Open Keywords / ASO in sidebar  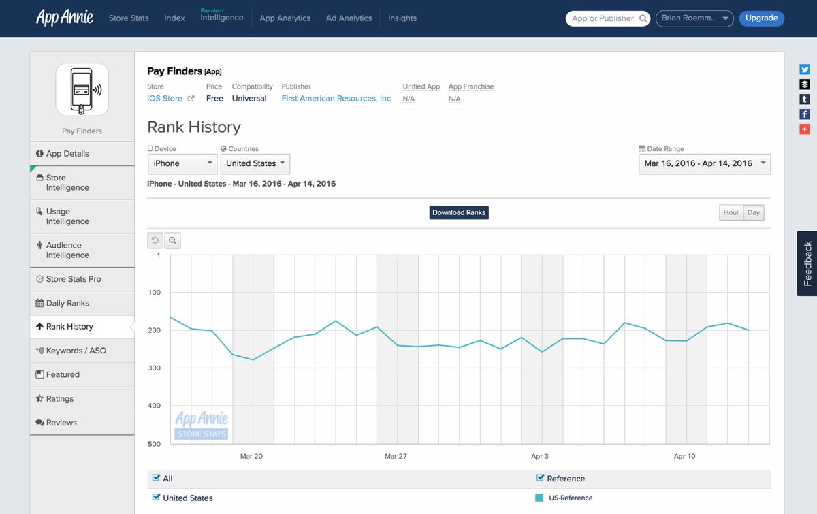click(x=82, y=351)
